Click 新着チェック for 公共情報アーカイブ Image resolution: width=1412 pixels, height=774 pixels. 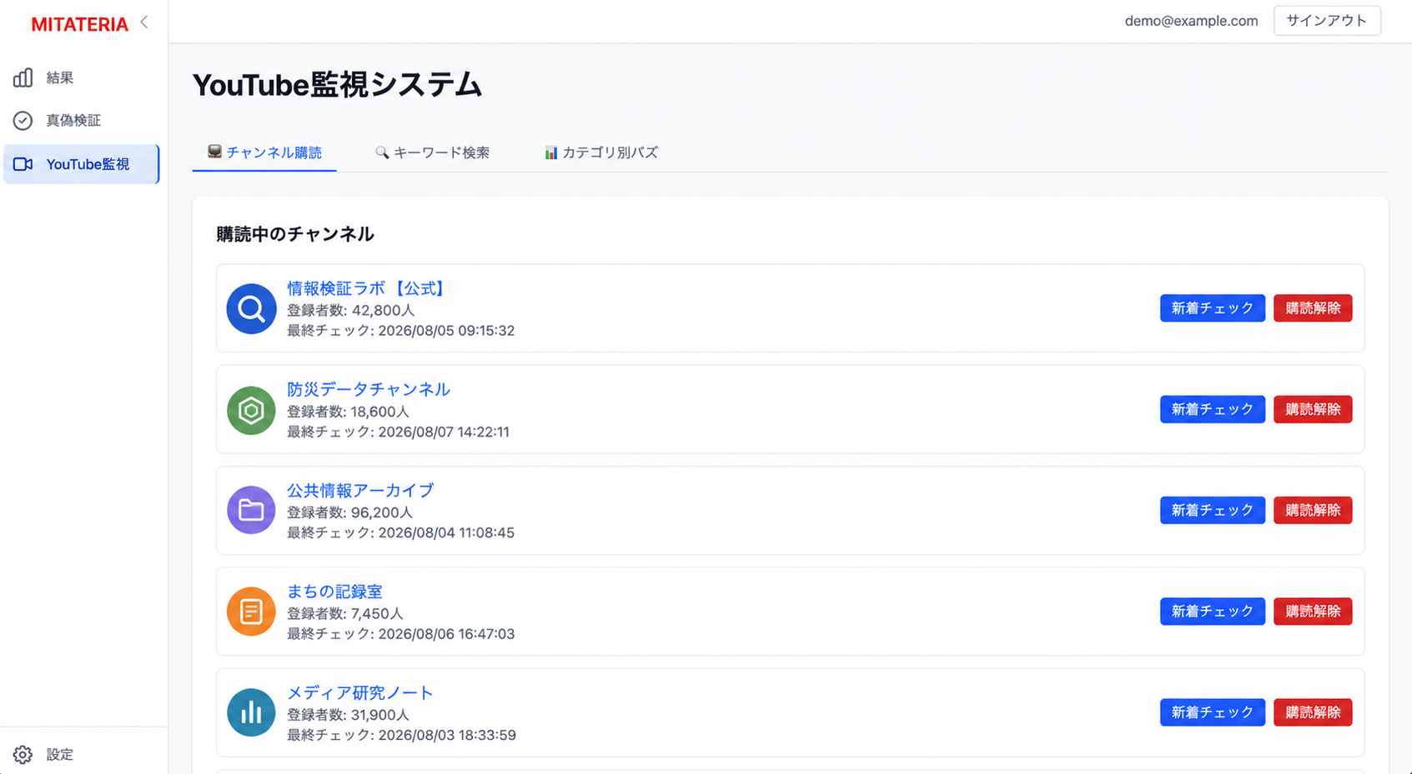pyautogui.click(x=1213, y=510)
